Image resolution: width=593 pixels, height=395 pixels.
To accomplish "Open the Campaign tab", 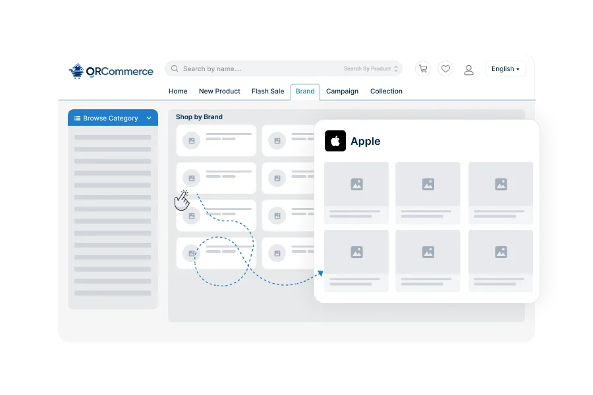I will tap(342, 91).
